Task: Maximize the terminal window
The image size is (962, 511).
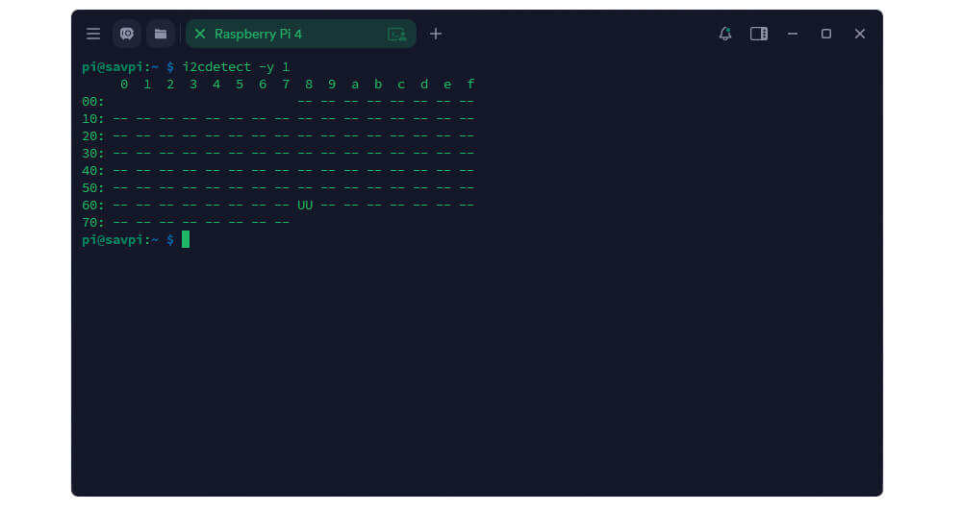Action: click(x=826, y=34)
